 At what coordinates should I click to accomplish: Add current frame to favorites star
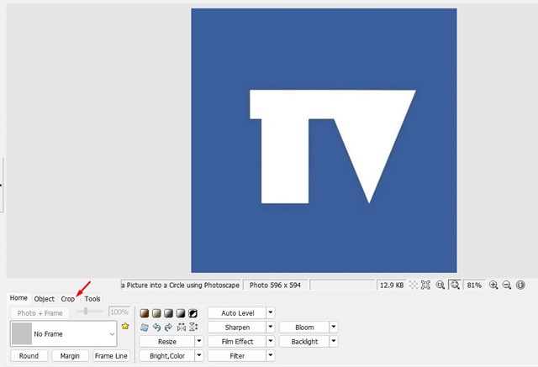tap(125, 326)
